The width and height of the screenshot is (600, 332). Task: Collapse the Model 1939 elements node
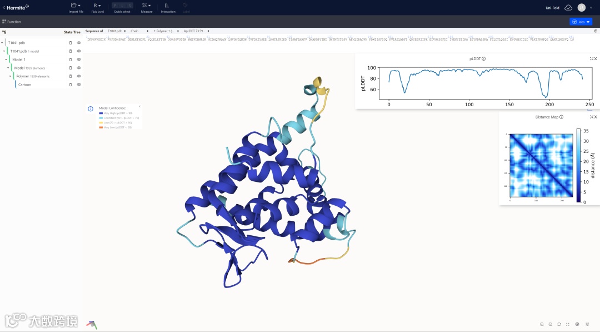(x=8, y=68)
